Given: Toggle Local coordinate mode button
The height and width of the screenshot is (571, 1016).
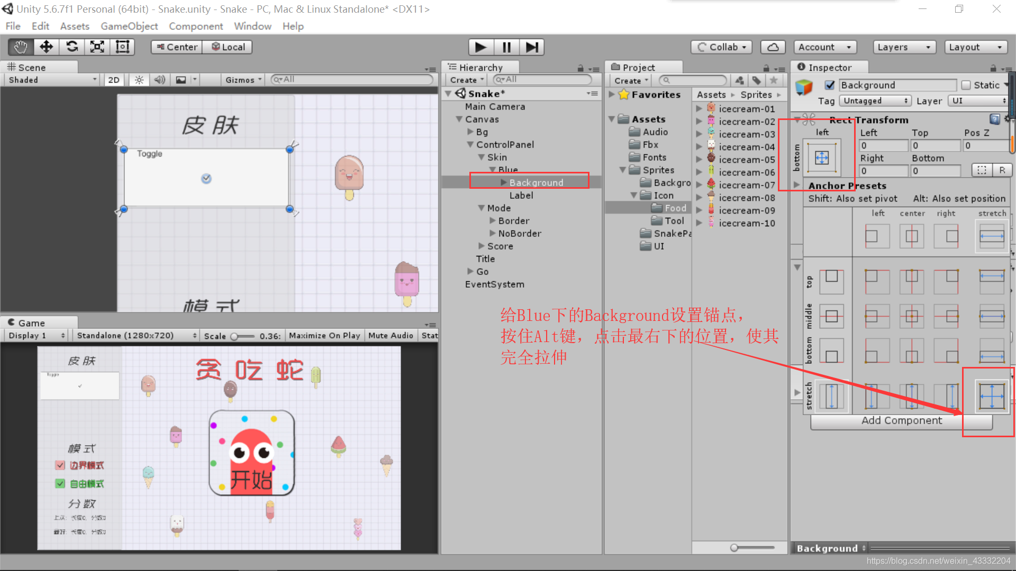Looking at the screenshot, I should (228, 47).
